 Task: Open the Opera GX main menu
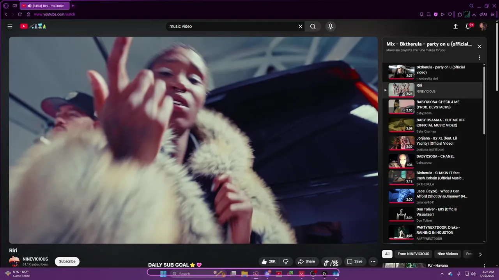click(6, 6)
